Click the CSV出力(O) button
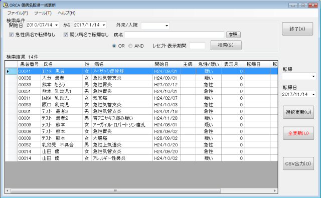Viewport: 321px width, 198px height. [298, 163]
